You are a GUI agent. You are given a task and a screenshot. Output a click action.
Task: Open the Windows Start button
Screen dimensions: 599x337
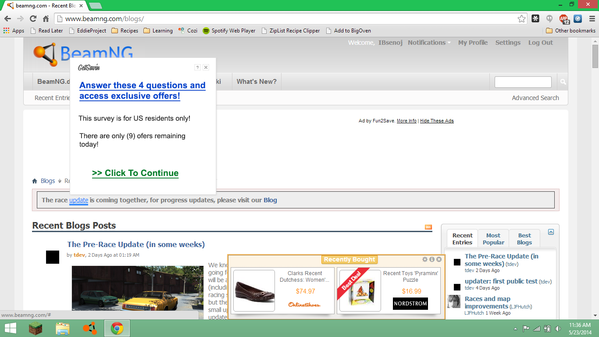pyautogui.click(x=11, y=328)
